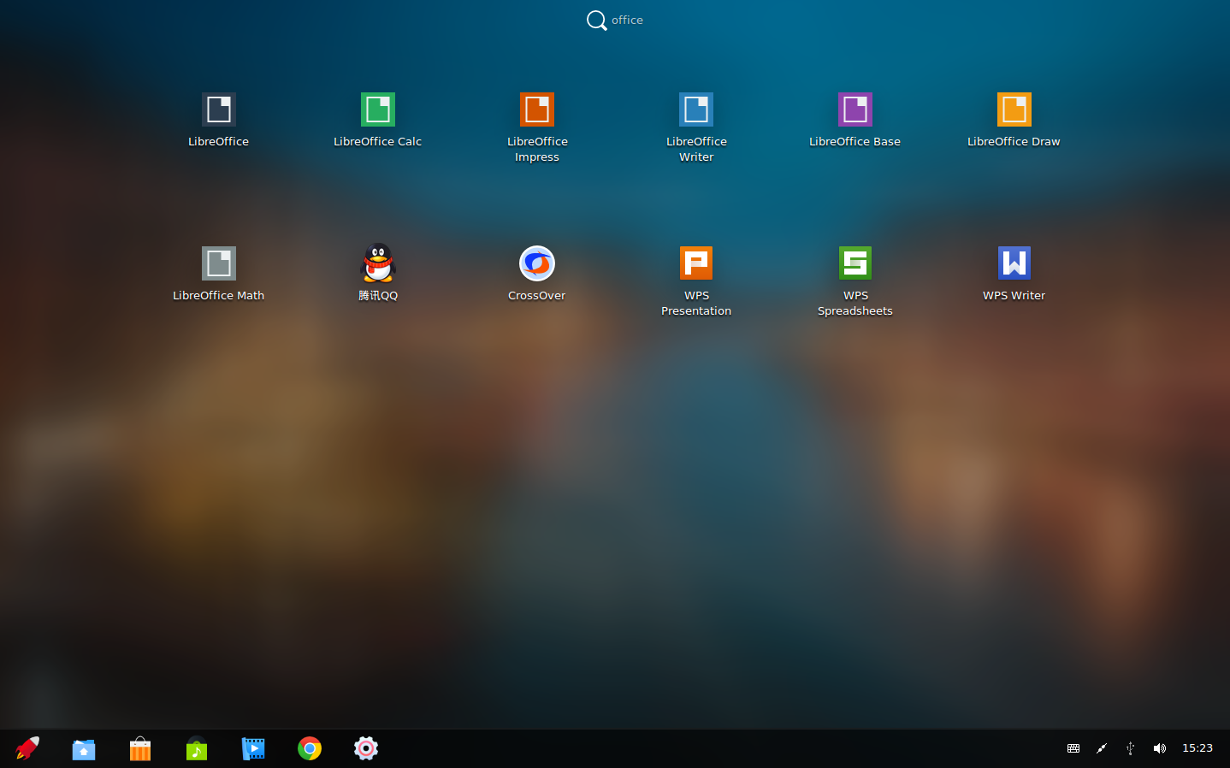The height and width of the screenshot is (768, 1230).
Task: Launch LibreOffice Math
Action: [219, 263]
